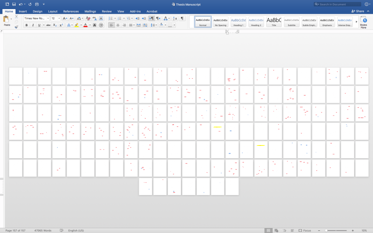This screenshot has height=233, width=373.
Task: Toggle Bold formatting
Action: [x=27, y=25]
